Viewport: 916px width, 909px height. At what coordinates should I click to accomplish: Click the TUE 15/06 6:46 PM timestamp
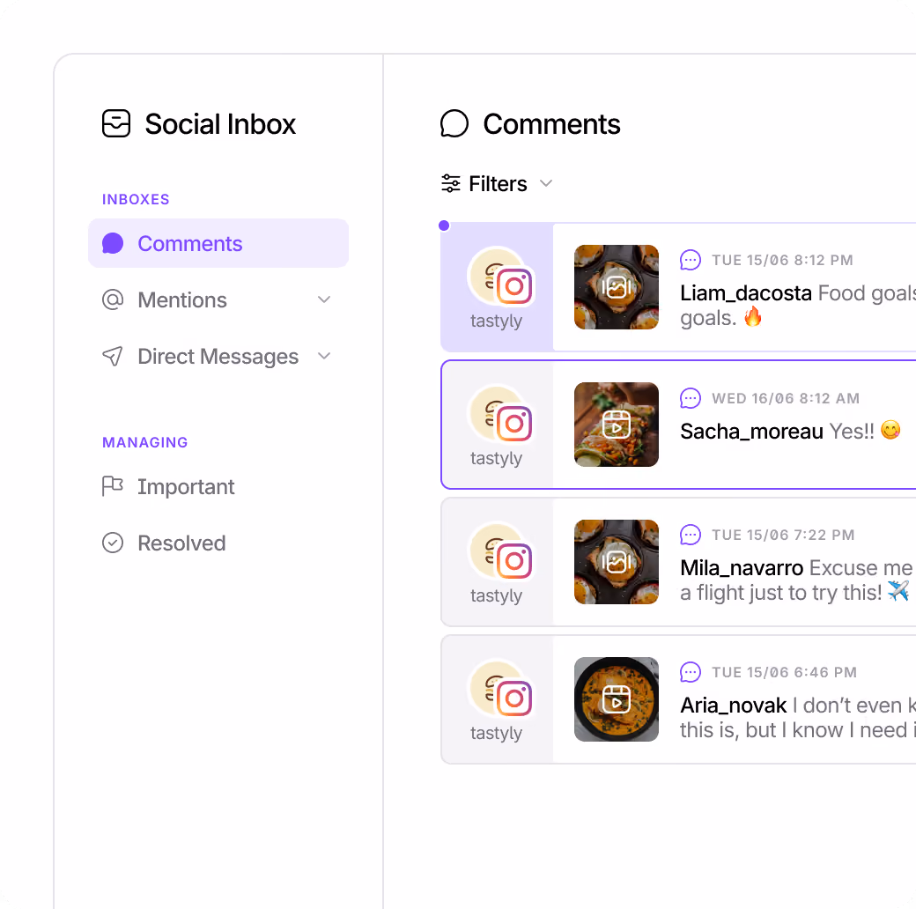point(785,672)
